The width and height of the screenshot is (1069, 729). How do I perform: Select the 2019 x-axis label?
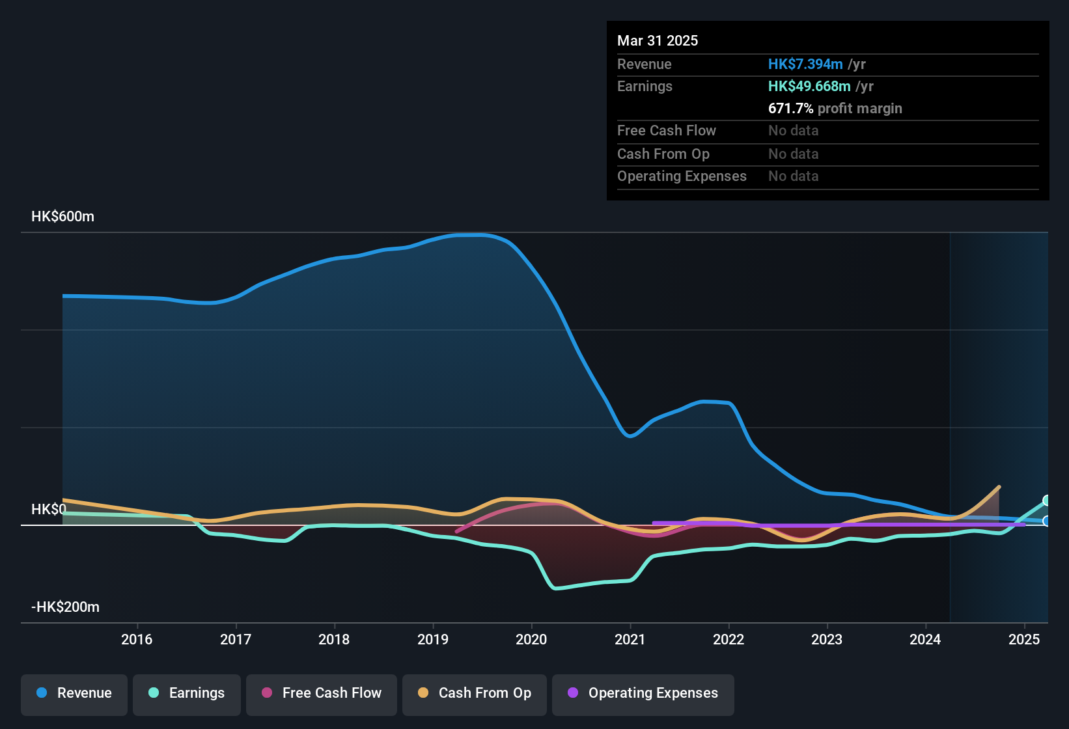click(x=433, y=639)
